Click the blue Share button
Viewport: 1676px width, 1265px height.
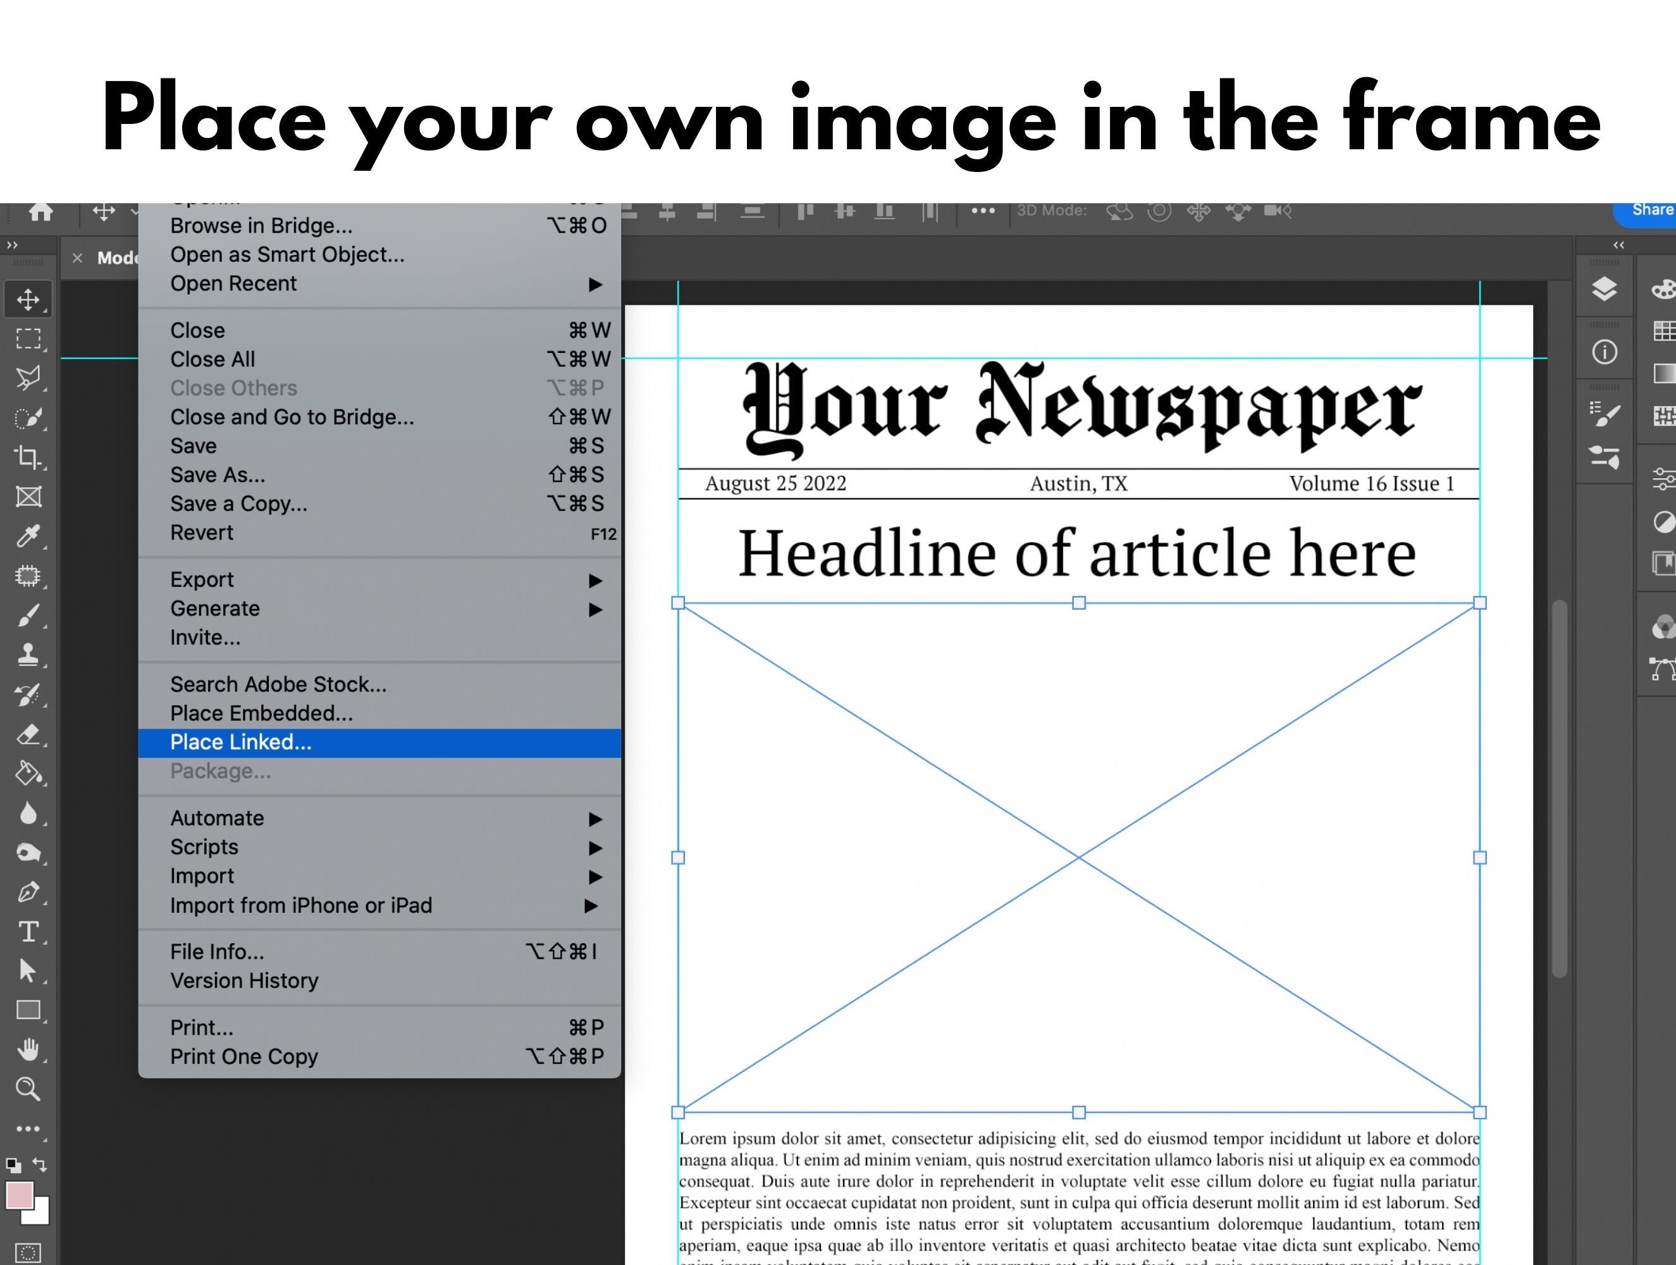coord(1646,213)
